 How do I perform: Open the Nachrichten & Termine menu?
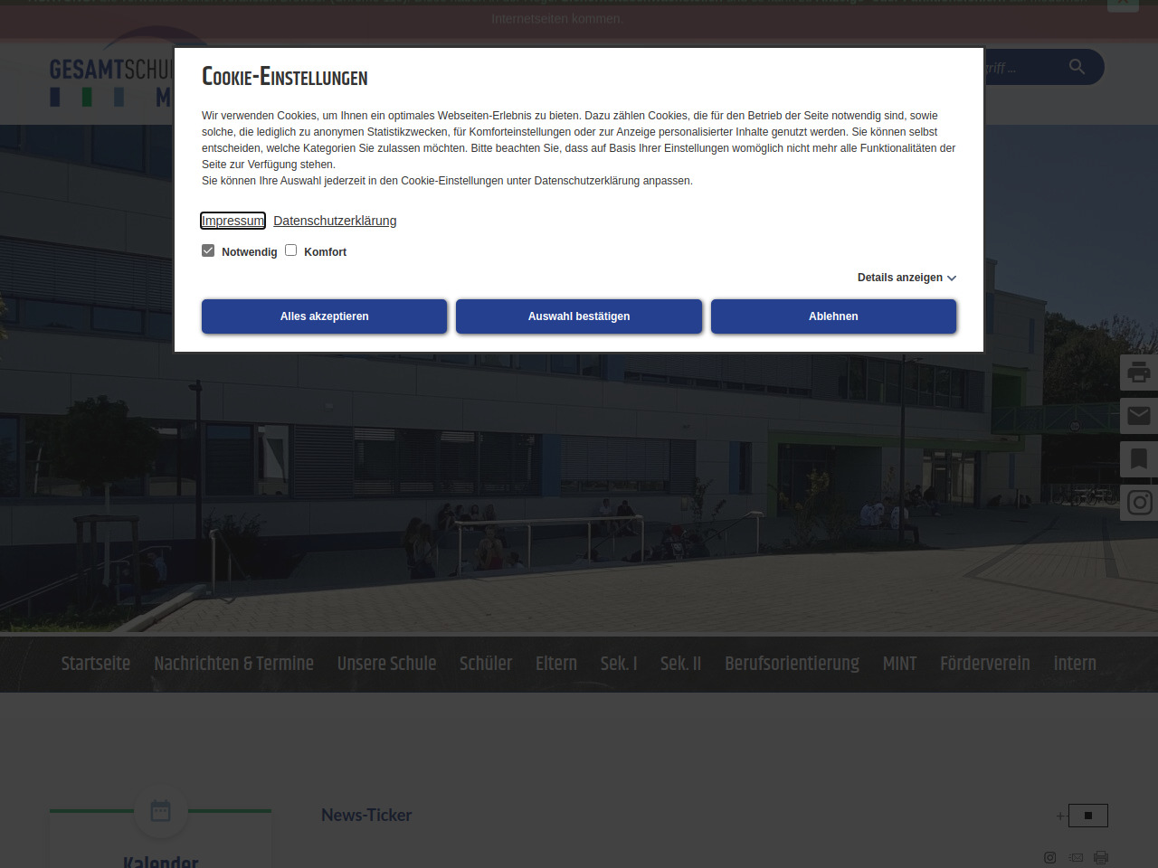(233, 664)
